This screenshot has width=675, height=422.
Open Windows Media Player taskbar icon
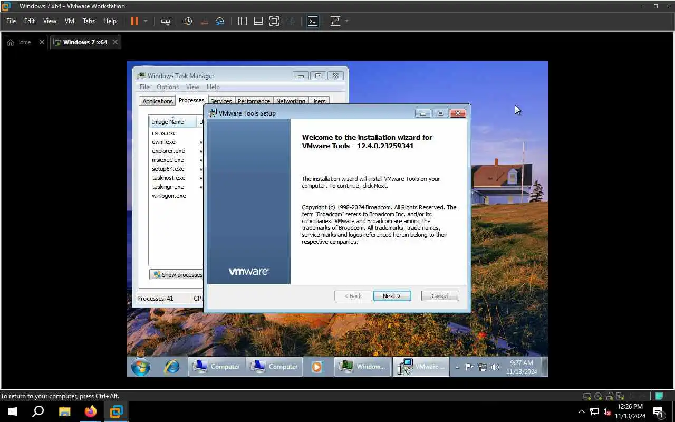tap(316, 367)
